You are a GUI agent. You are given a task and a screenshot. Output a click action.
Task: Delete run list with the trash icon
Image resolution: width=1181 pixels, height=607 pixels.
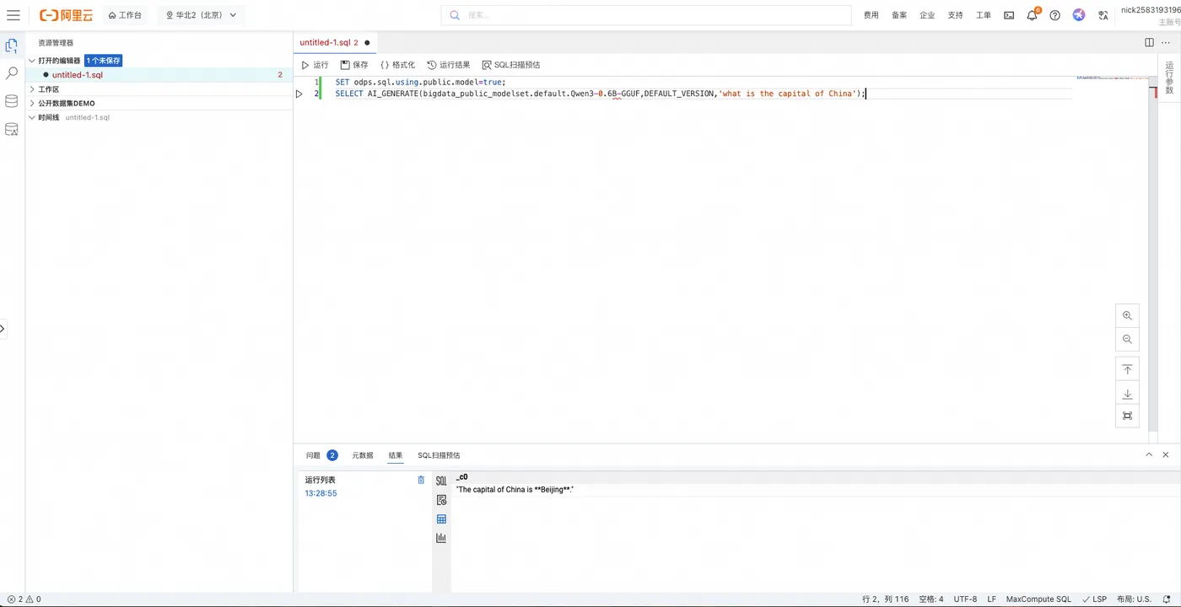pyautogui.click(x=421, y=480)
